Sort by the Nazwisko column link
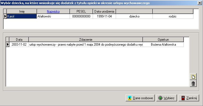This screenshot has width=203, height=106. coord(53,11)
